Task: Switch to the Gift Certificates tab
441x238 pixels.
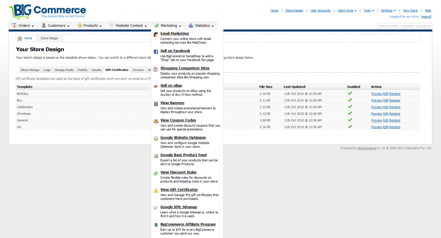Action: pos(117,70)
